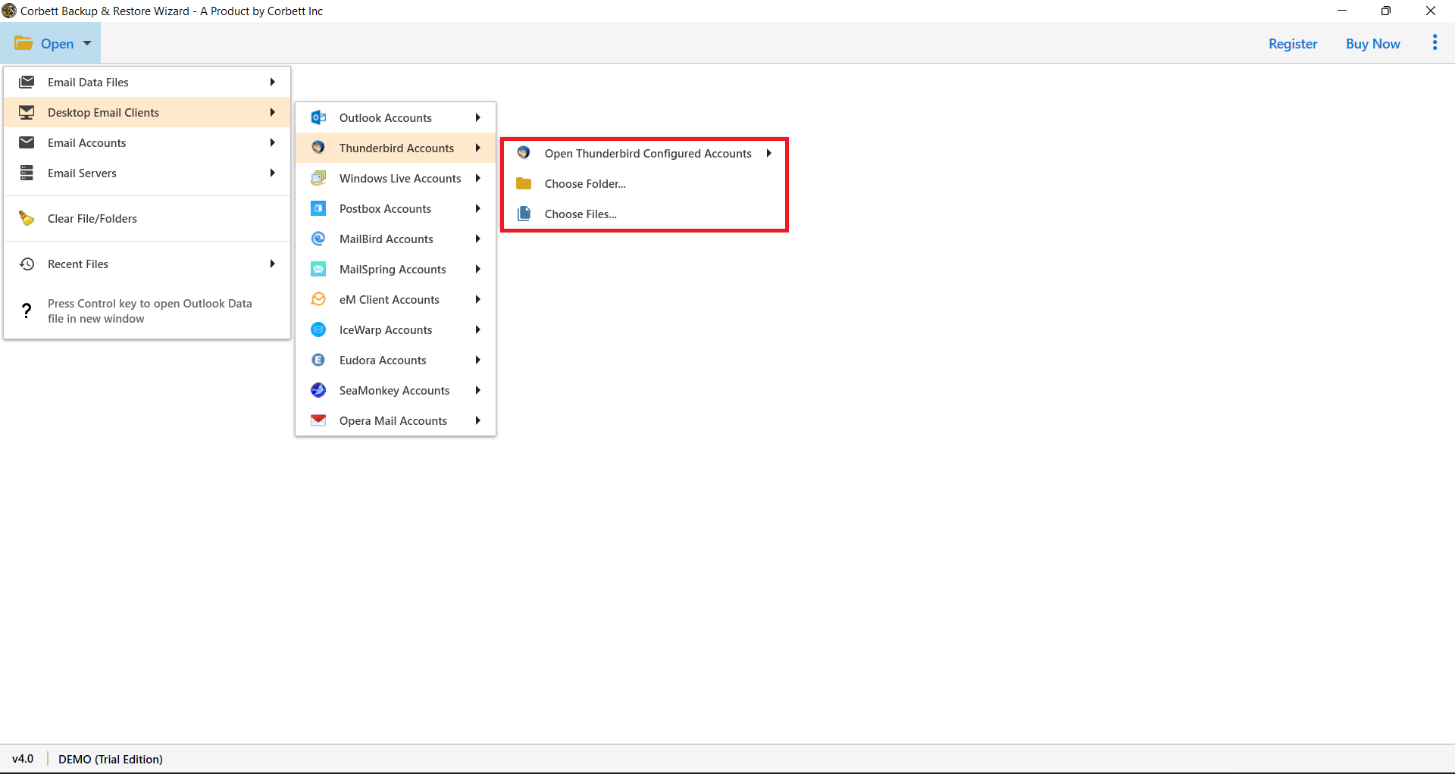Click the IceWarp Accounts icon
This screenshot has height=774, width=1455.
coord(318,329)
